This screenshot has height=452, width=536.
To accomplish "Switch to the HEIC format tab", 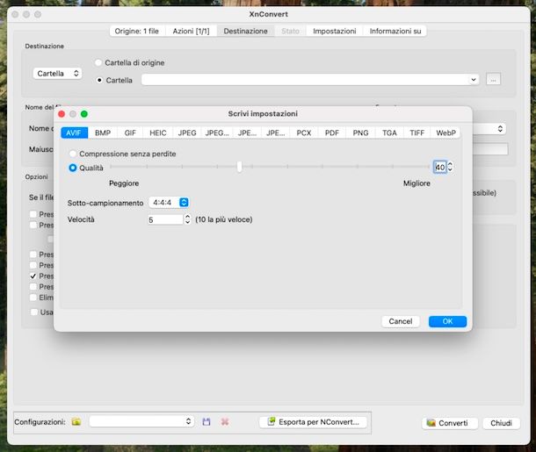I will [x=158, y=133].
